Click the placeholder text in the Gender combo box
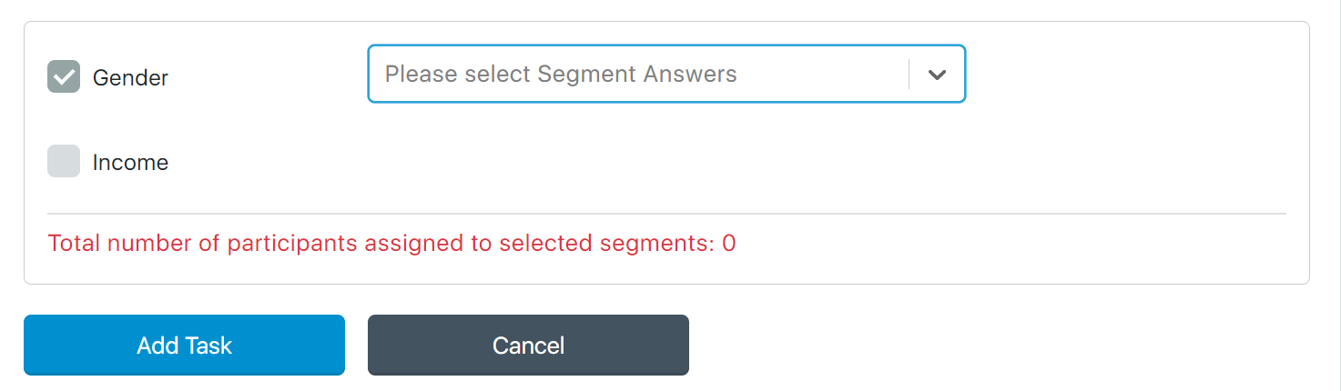1341x391 pixels. click(x=561, y=74)
